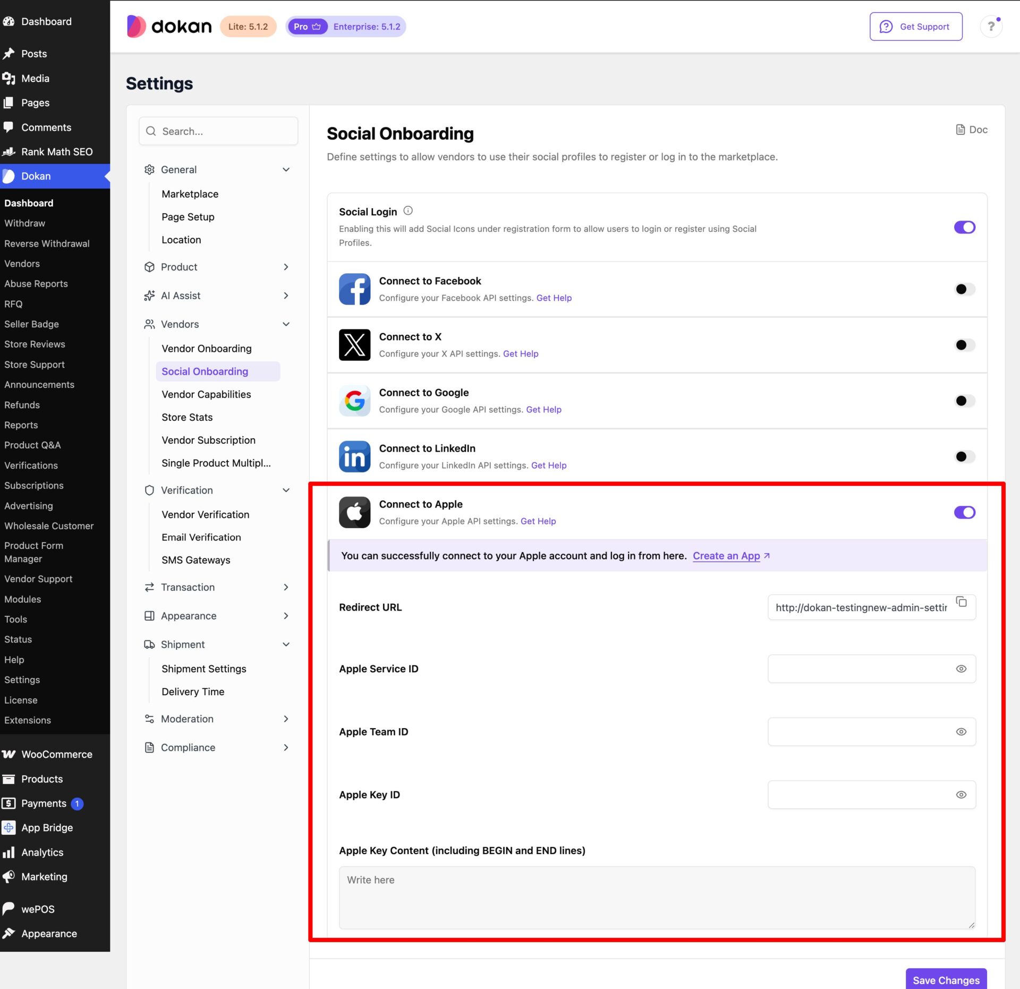This screenshot has width=1020, height=989.
Task: Open the Modules menu item
Action: coord(22,599)
